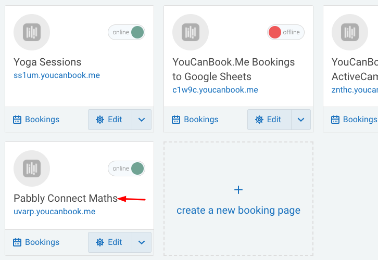View Bookings for Pabbly Connect Maths
Screen dimensions: 378x260
(36, 242)
